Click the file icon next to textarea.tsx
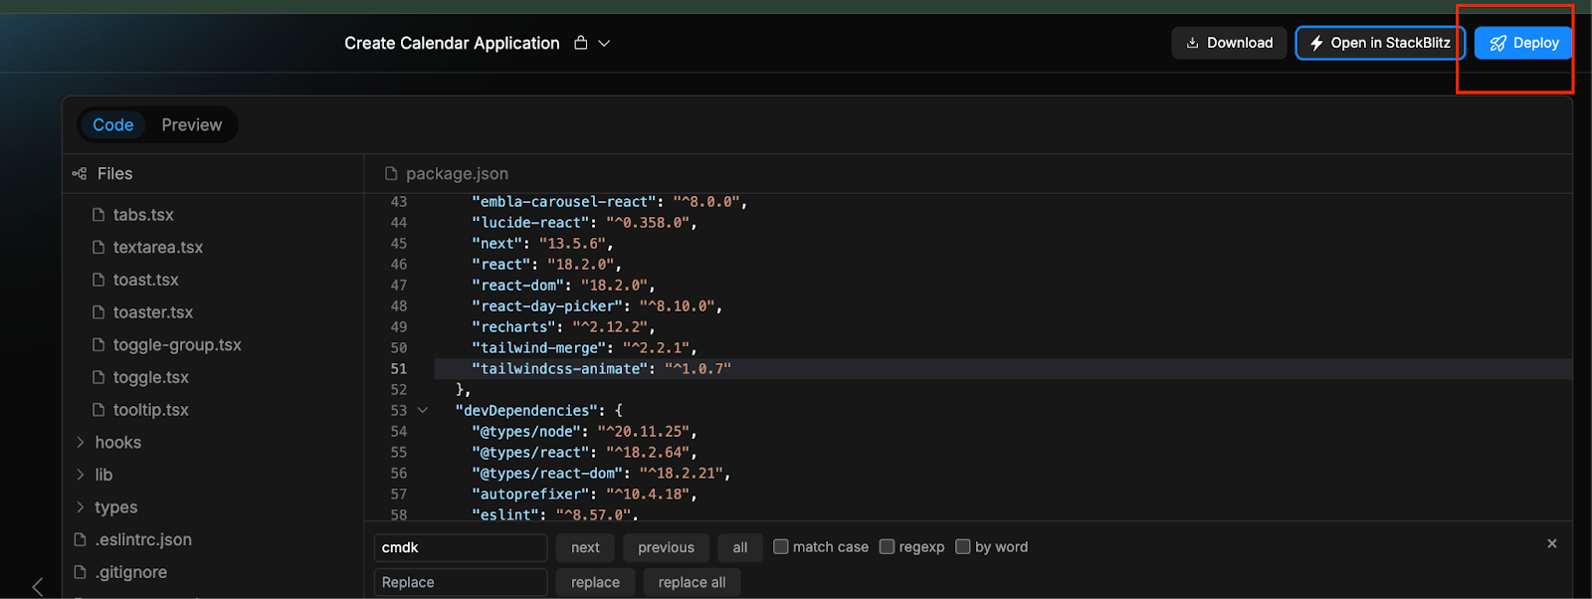 coord(99,247)
